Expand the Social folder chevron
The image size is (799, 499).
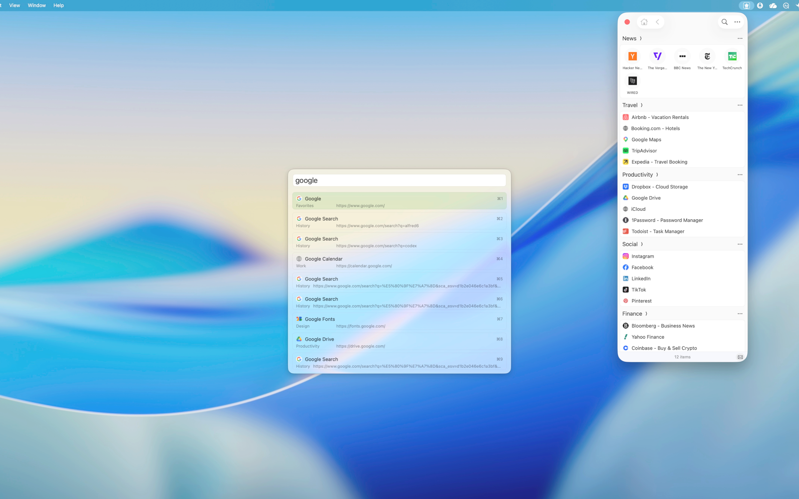pos(642,245)
